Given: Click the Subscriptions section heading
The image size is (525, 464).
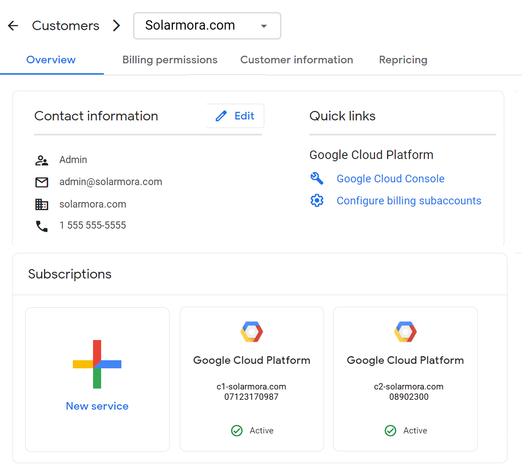Looking at the screenshot, I should pos(70,274).
